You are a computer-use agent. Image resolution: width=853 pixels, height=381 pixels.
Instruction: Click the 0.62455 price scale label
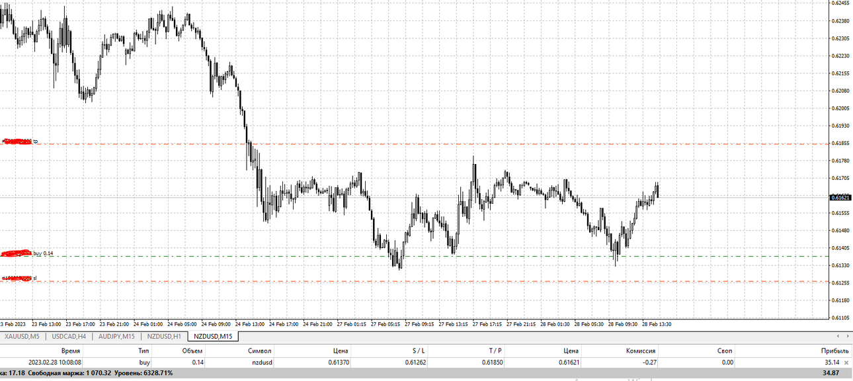click(x=840, y=3)
